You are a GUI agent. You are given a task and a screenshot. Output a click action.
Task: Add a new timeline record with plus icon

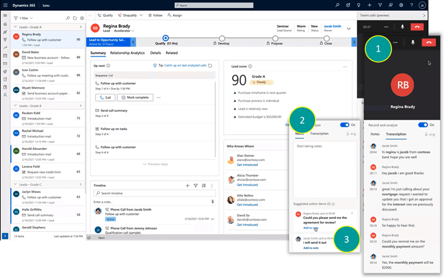[x=188, y=186]
